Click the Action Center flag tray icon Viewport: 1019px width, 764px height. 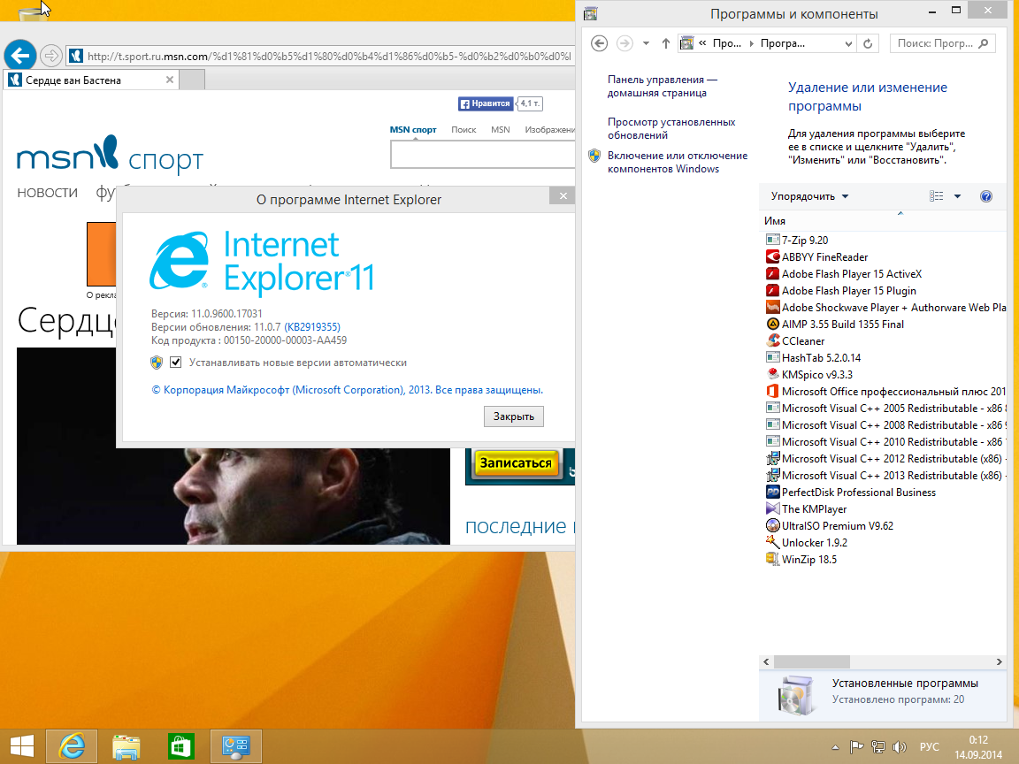click(x=856, y=747)
